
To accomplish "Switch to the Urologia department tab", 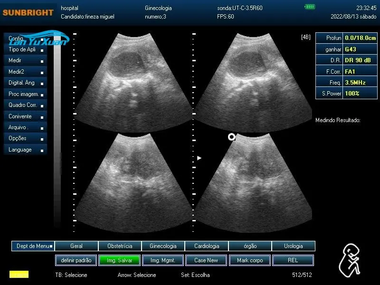I will tap(294, 246).
